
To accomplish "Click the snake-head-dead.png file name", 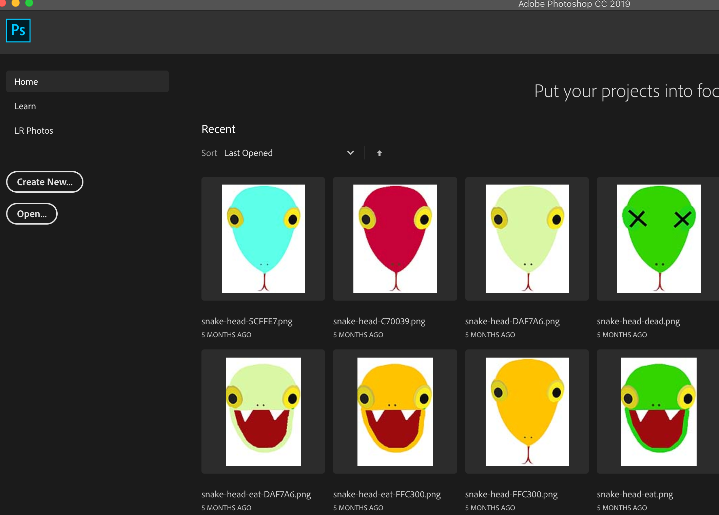I will click(639, 321).
